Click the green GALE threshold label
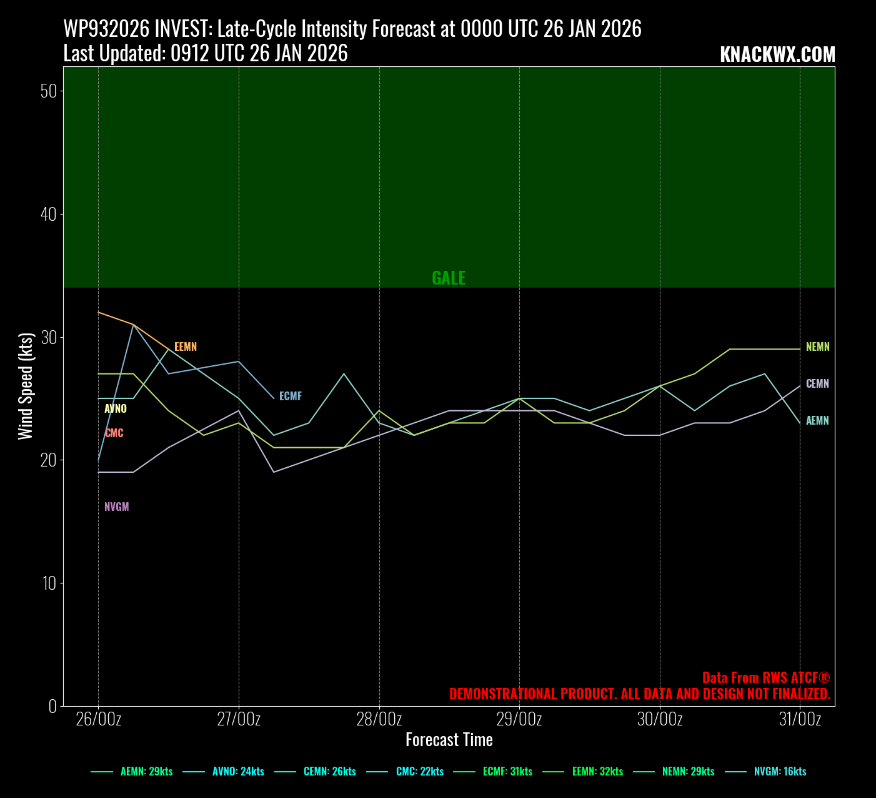This screenshot has width=876, height=798. coord(449,278)
